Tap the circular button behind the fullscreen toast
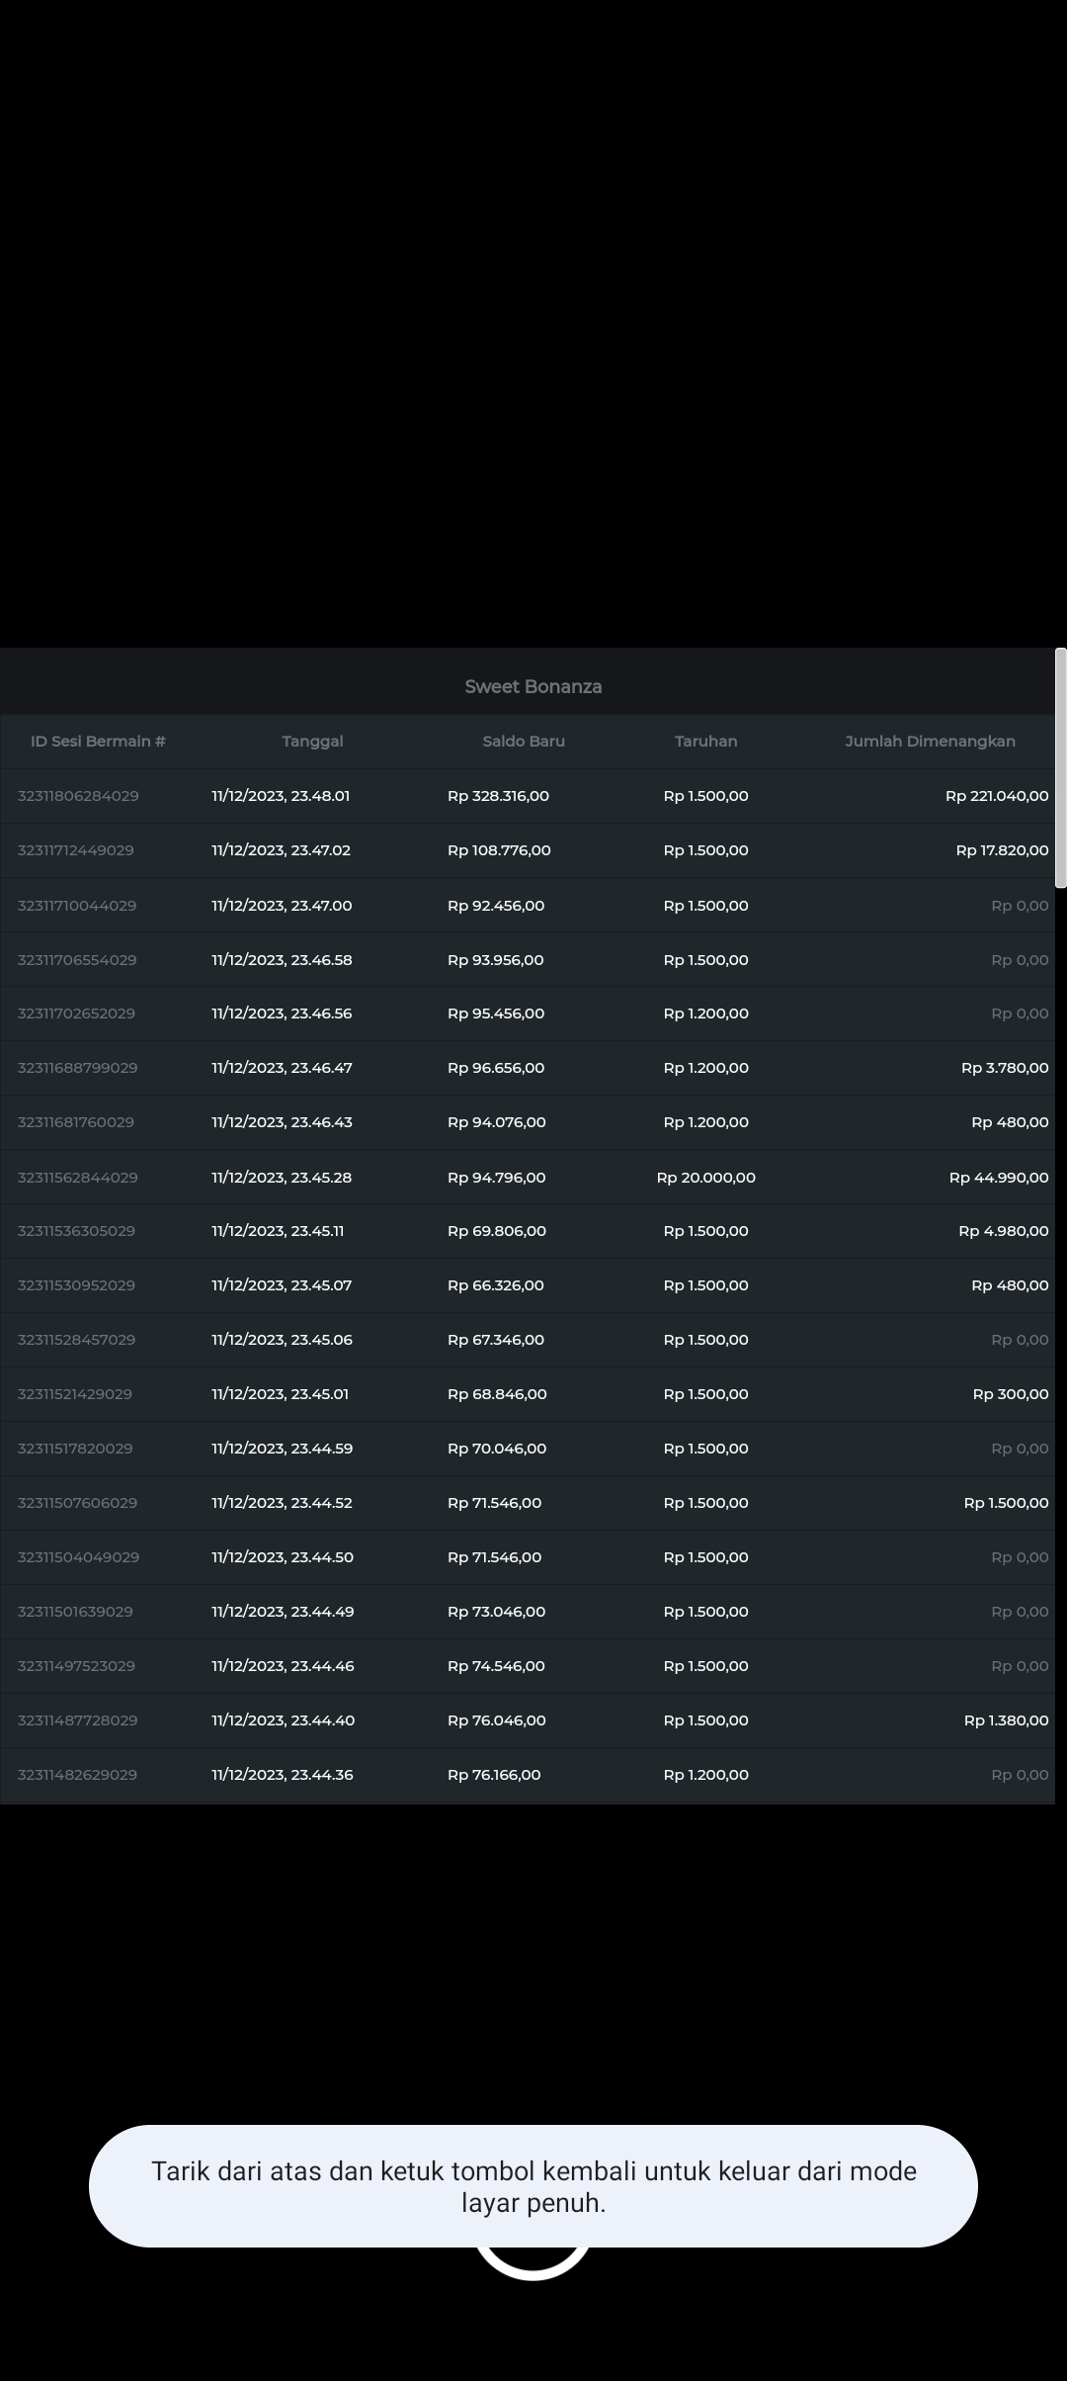The width and height of the screenshot is (1067, 2381). pos(533,2262)
